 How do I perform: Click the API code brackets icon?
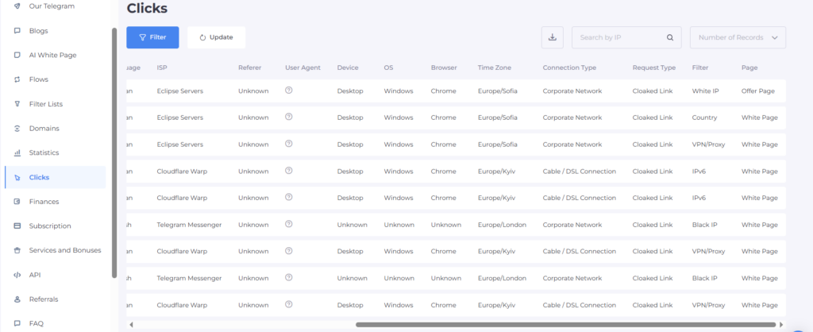coord(17,275)
